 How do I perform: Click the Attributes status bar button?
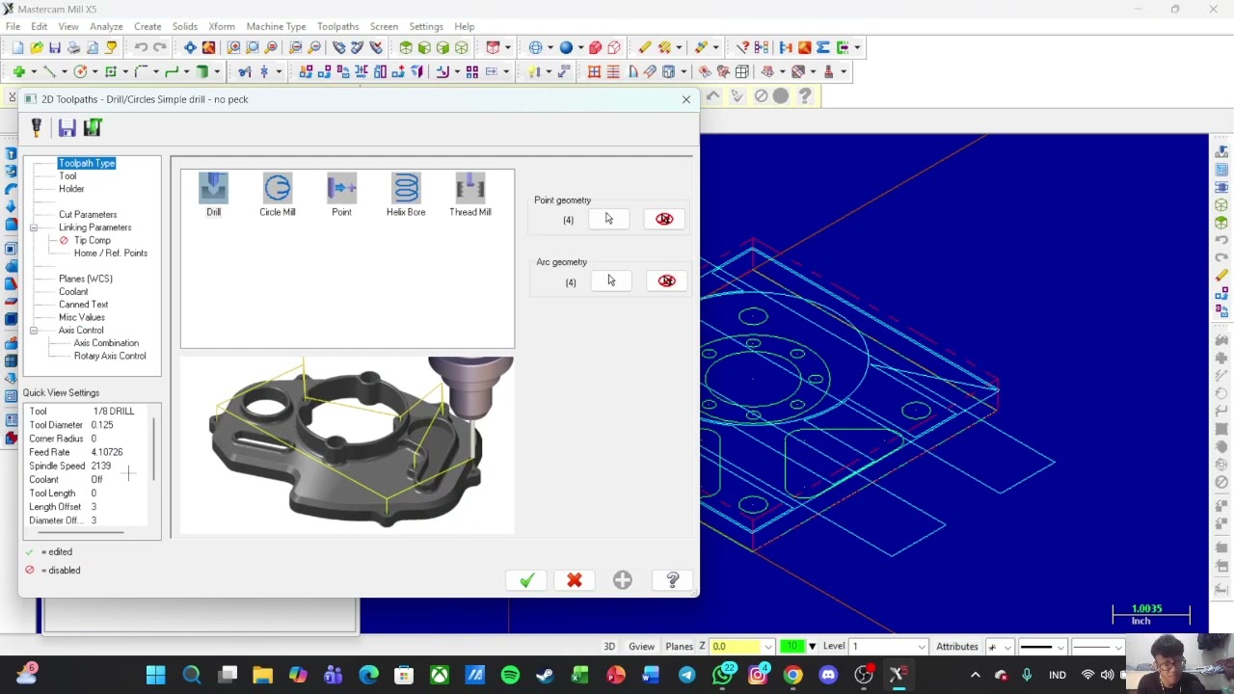957,647
